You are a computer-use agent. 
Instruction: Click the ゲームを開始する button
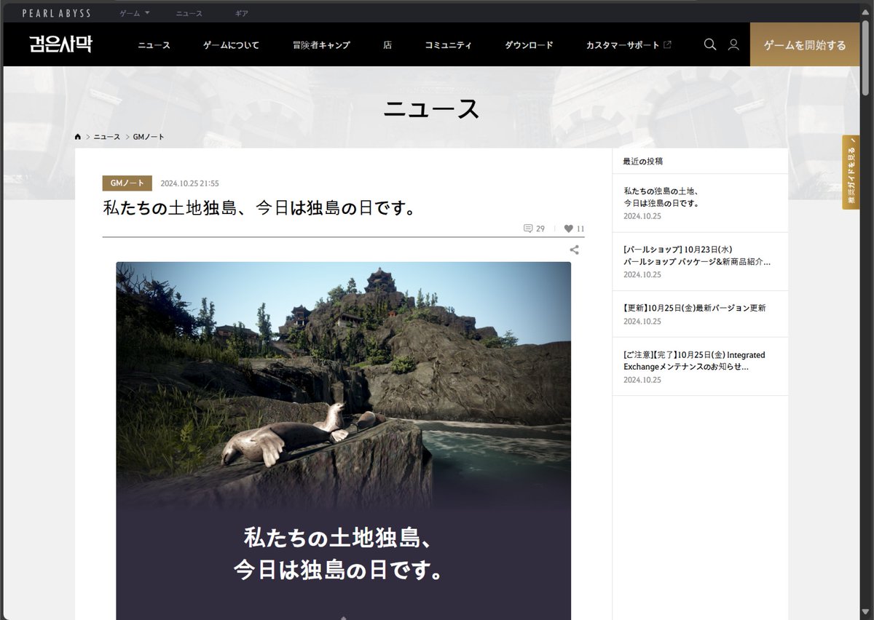coord(805,45)
